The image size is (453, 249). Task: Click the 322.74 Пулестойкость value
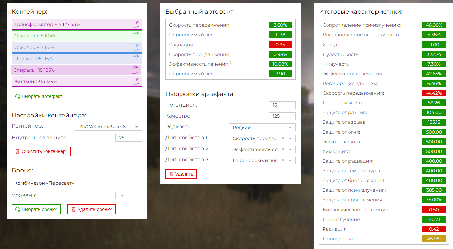click(x=434, y=54)
